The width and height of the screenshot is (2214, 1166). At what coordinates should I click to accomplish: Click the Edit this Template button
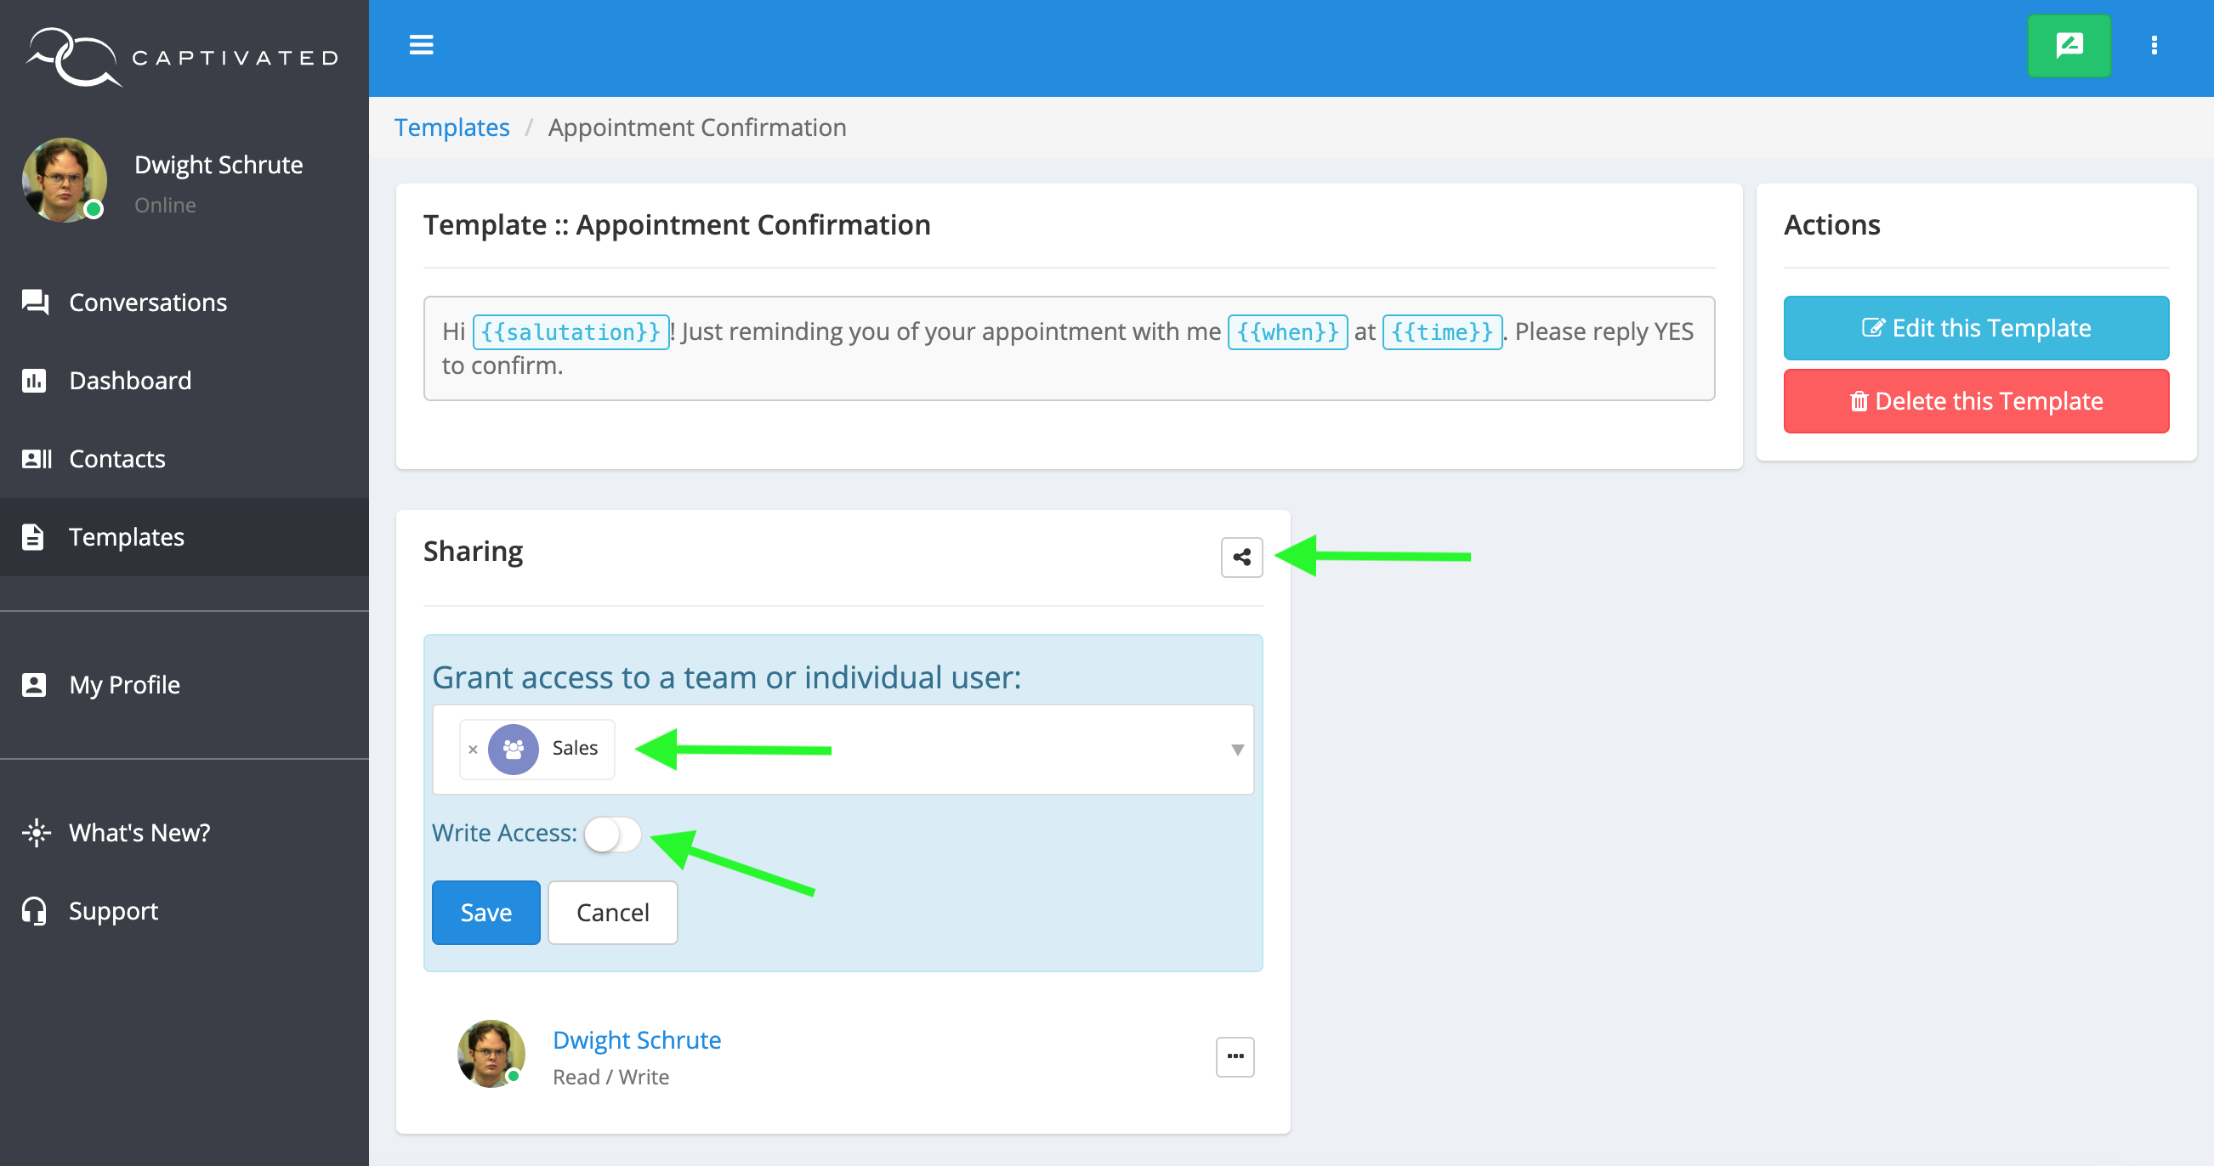point(1975,328)
